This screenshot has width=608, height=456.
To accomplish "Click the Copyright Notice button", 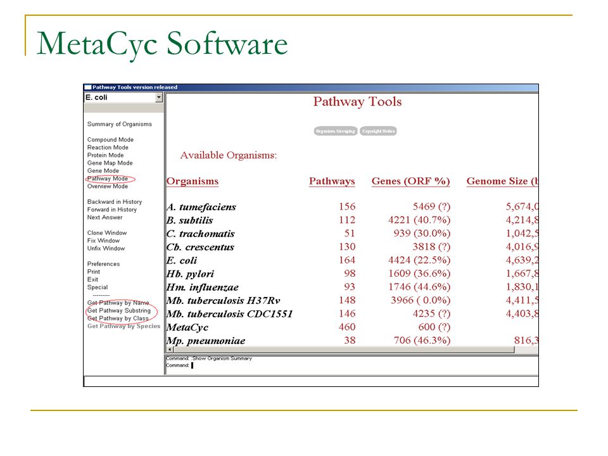I will click(x=378, y=131).
